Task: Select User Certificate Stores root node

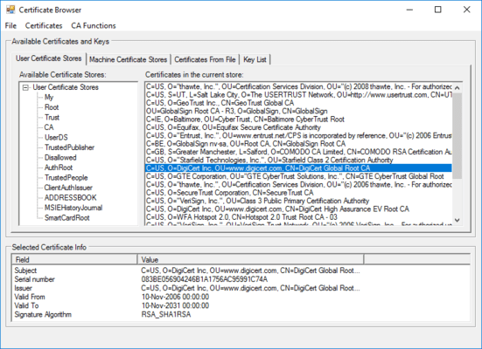Action: [66, 87]
